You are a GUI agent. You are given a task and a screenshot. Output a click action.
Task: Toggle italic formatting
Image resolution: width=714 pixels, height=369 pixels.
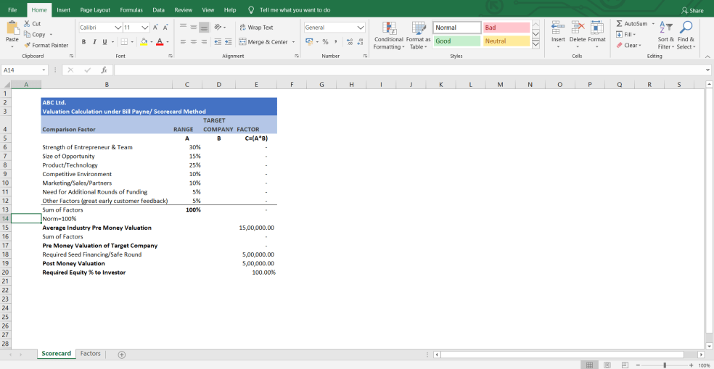coord(94,42)
